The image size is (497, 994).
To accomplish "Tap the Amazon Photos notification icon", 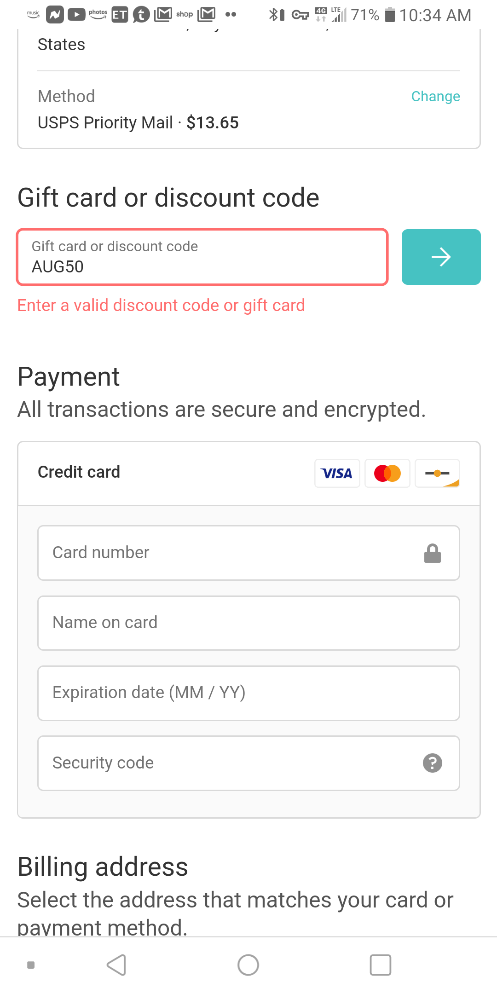I will 98,15.
